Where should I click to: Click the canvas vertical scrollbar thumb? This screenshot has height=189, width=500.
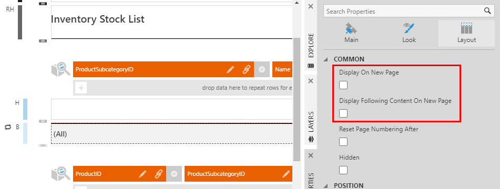(297, 99)
